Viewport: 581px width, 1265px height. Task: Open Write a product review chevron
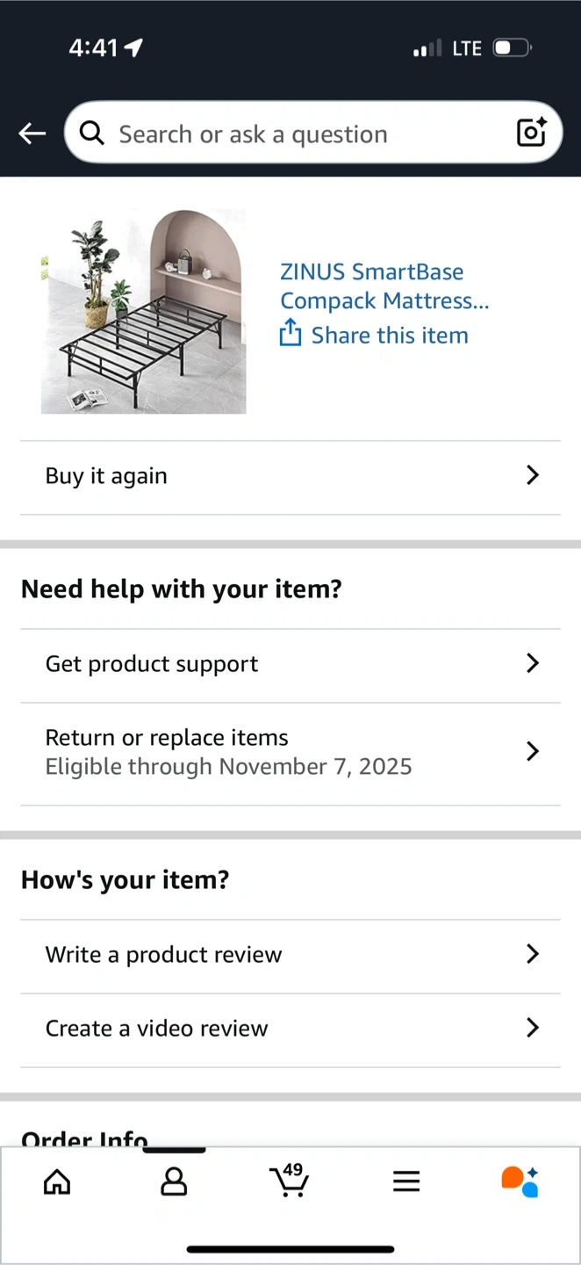[532, 954]
